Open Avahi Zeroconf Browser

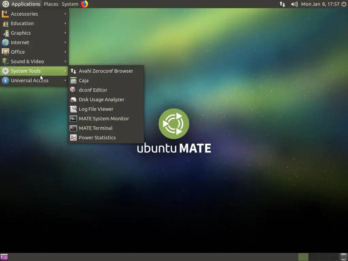pos(106,71)
